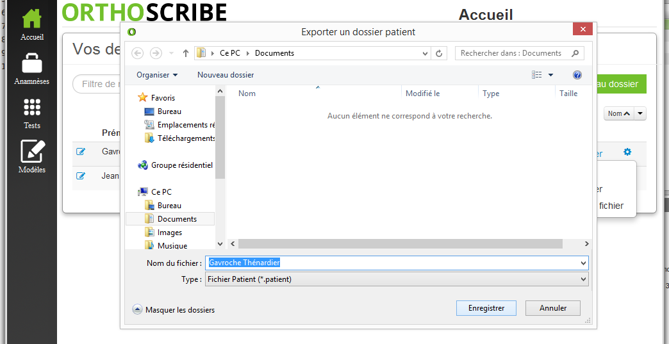Select Images folder under Ce PC

pos(163,233)
